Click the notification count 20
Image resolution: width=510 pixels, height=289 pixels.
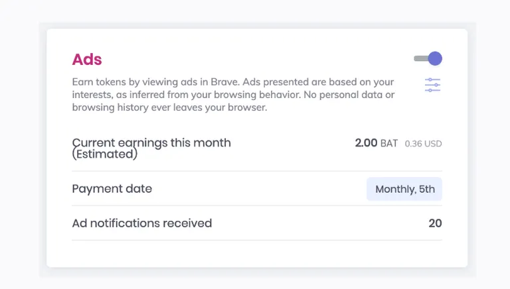click(435, 223)
